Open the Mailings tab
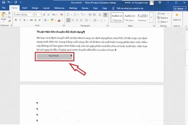188x125 pixels. [73, 8]
